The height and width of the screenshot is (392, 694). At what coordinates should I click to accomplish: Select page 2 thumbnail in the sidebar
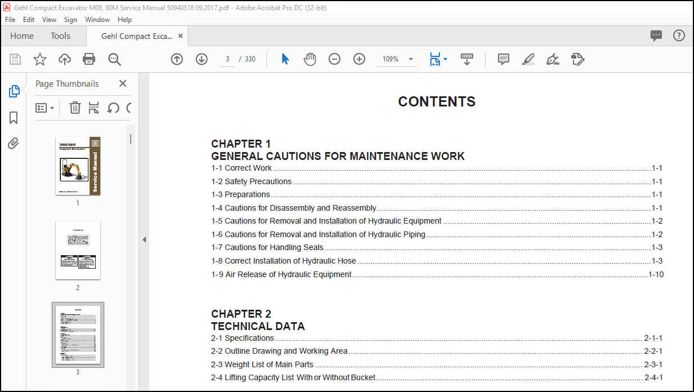pos(78,250)
